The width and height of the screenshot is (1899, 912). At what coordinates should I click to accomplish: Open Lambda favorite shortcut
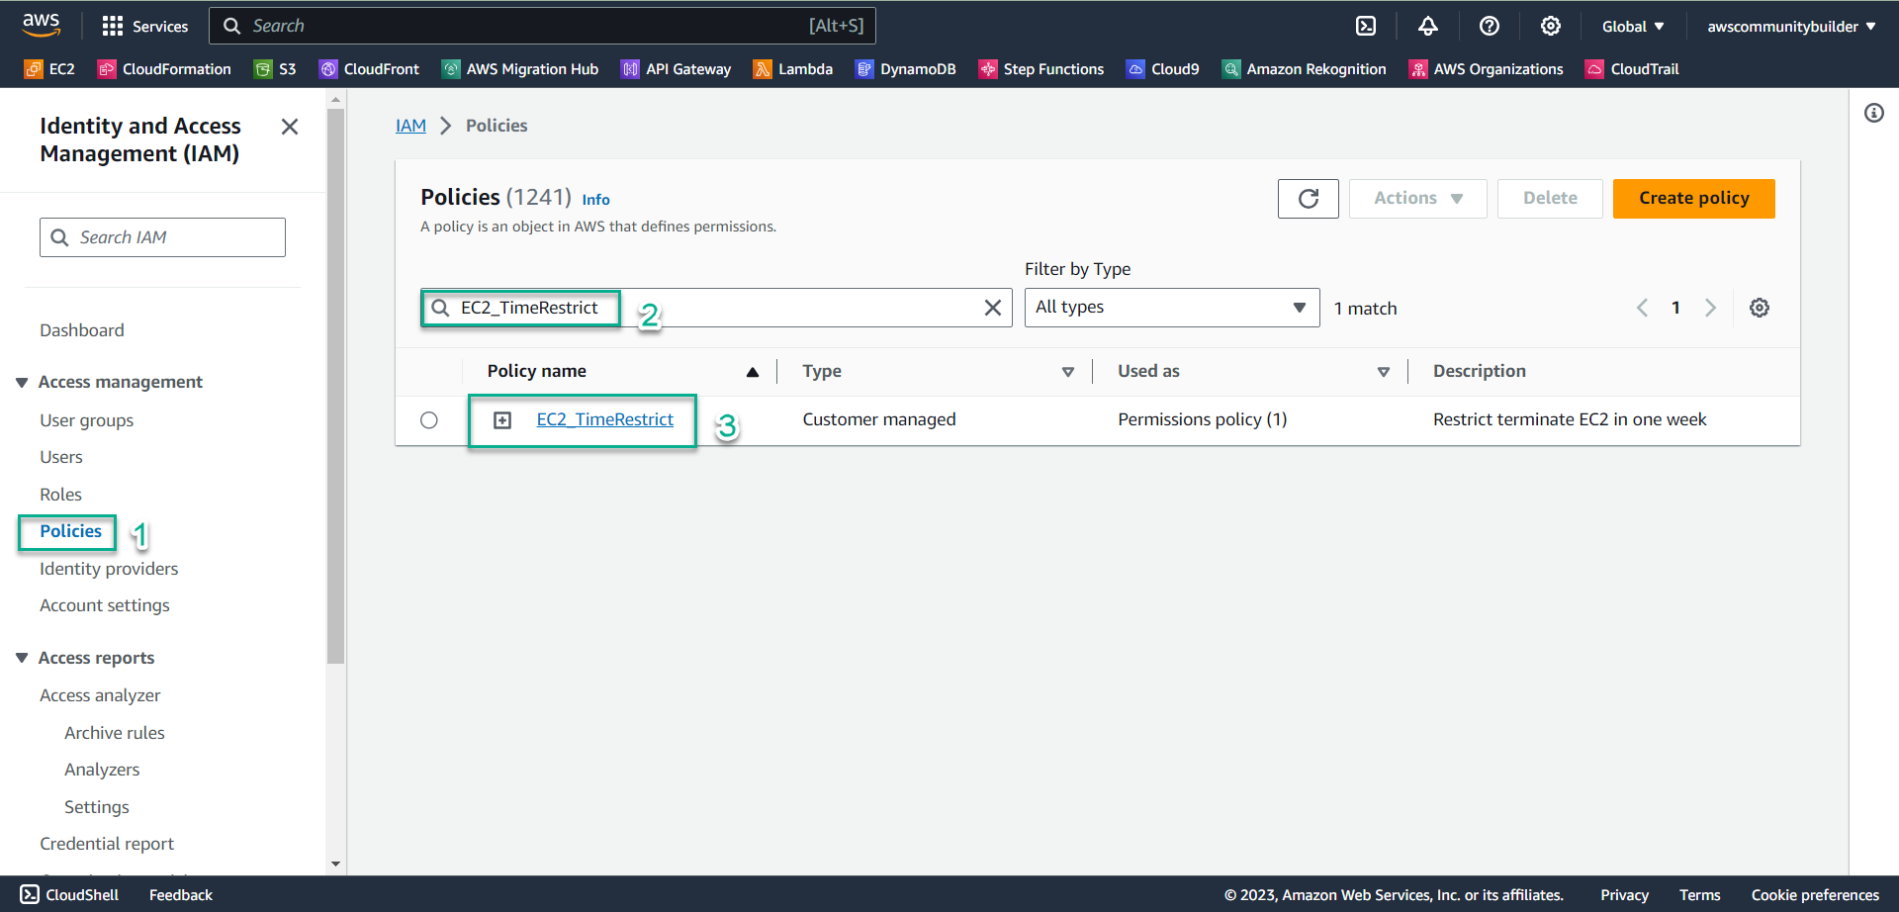click(793, 69)
